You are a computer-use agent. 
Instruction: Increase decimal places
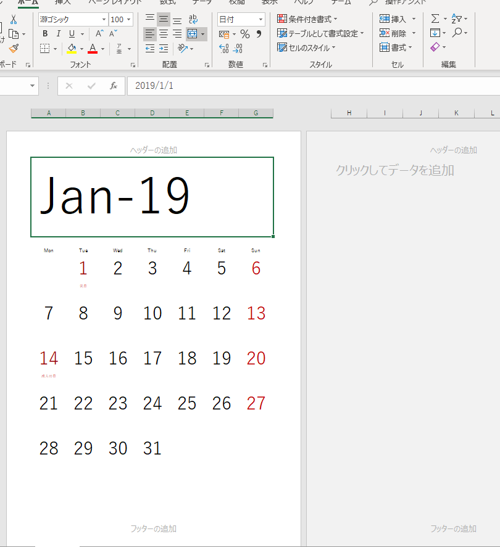[224, 49]
